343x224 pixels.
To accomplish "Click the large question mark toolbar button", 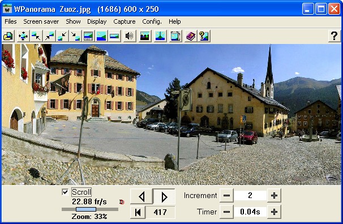I will (335, 36).
